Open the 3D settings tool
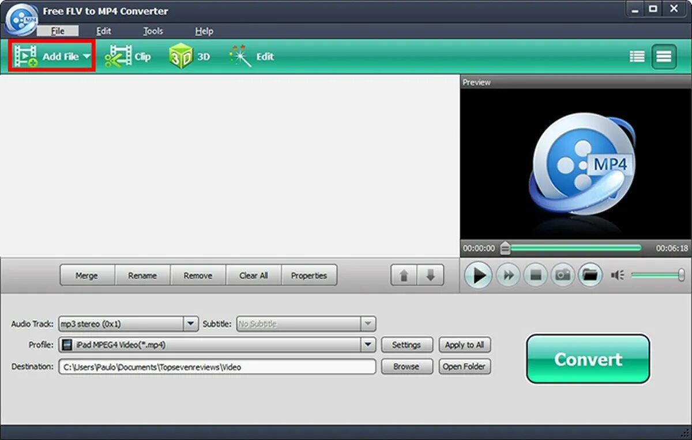Screen dimensions: 692x440 [189, 57]
